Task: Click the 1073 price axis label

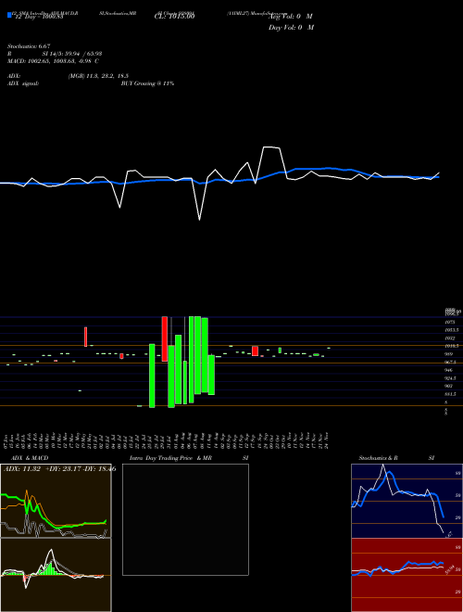Action: (x=449, y=323)
